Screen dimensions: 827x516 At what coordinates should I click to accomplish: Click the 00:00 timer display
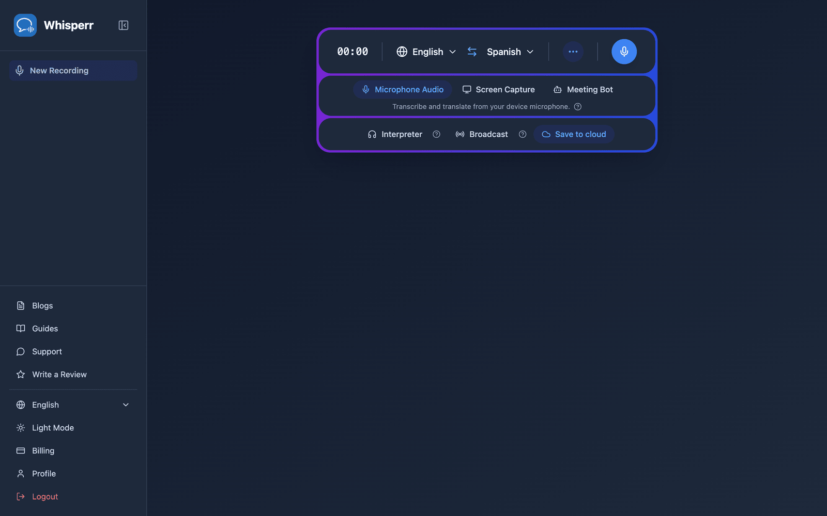pyautogui.click(x=353, y=52)
